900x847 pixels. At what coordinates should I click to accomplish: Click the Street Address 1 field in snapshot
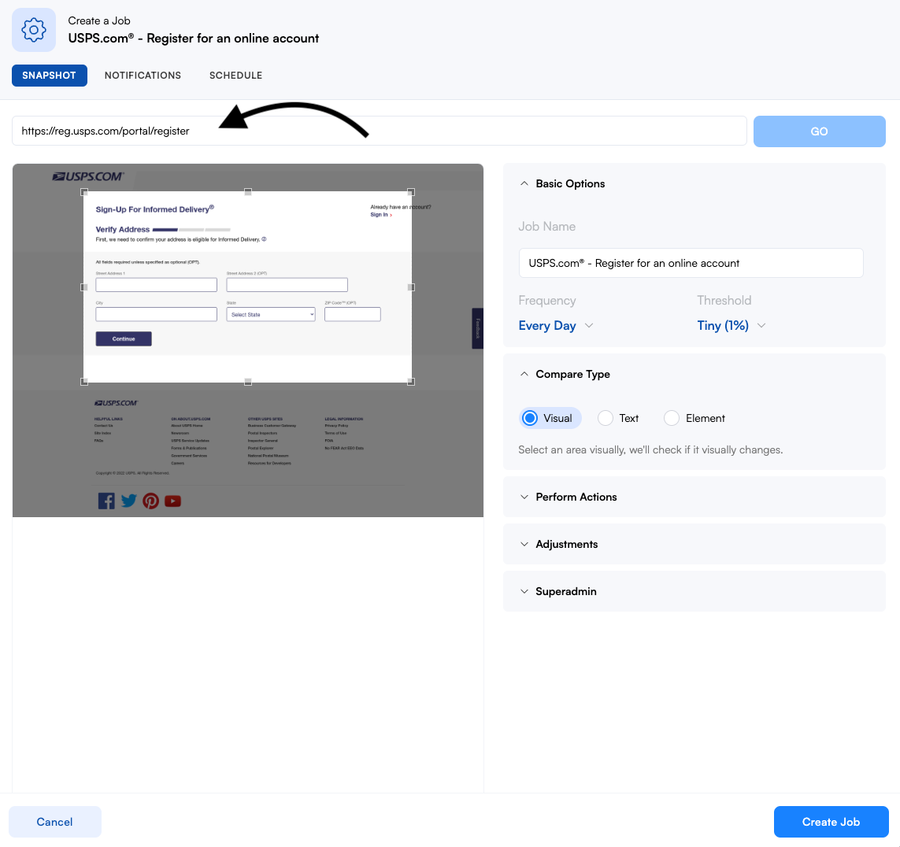pos(156,285)
